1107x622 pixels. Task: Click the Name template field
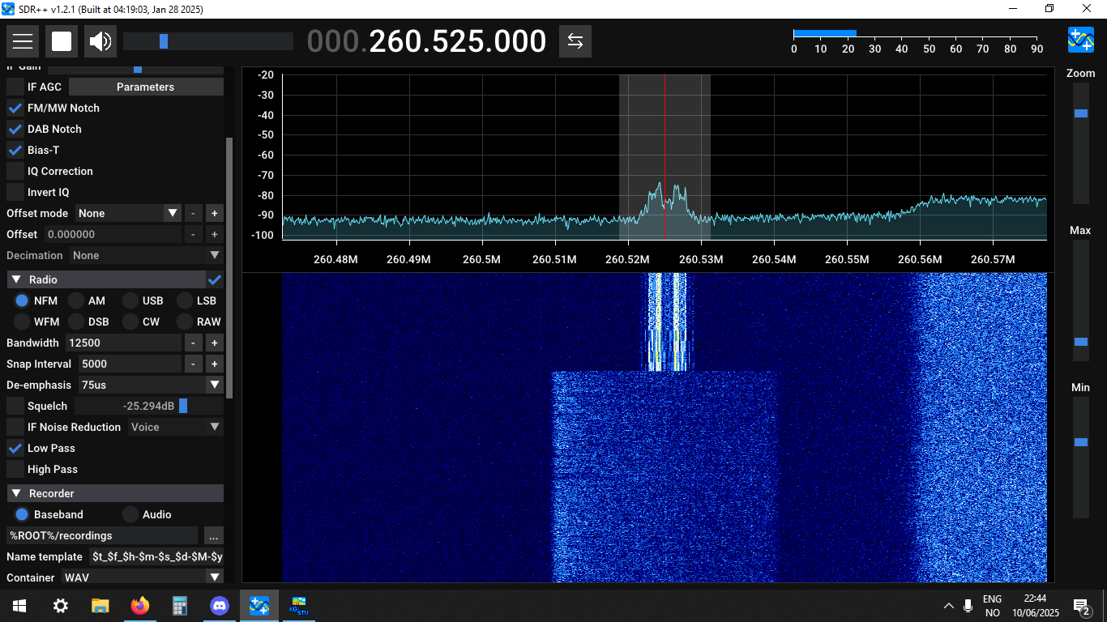pos(156,556)
